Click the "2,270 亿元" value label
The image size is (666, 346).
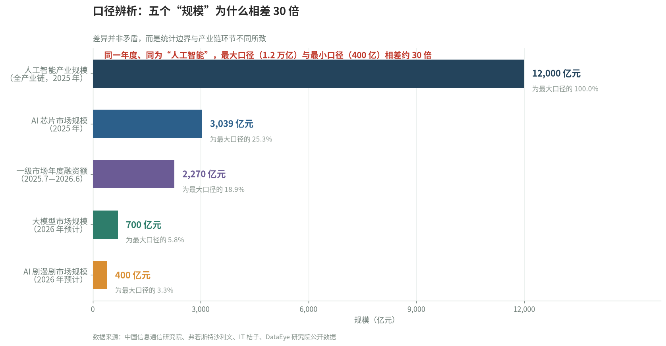click(204, 174)
